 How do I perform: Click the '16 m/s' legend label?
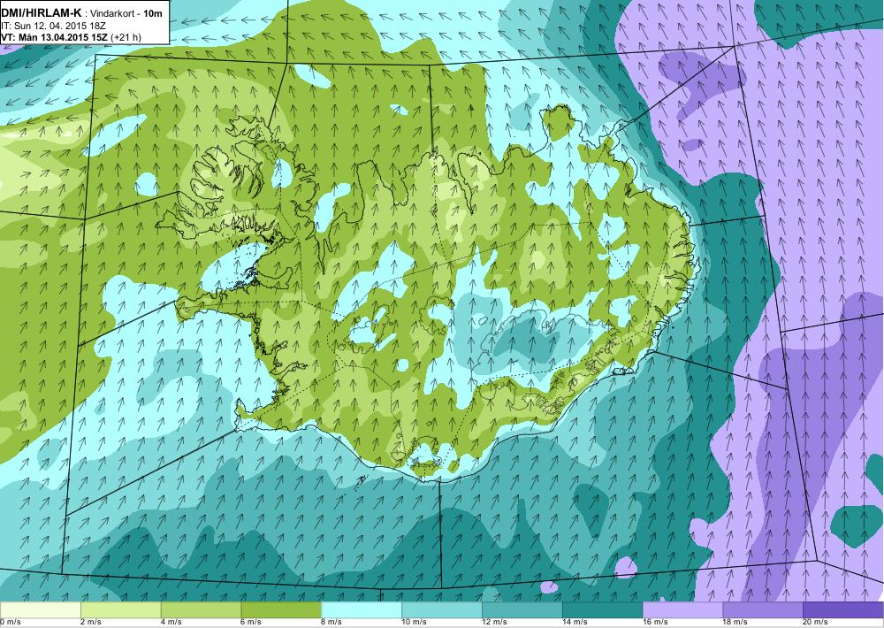pyautogui.click(x=655, y=623)
